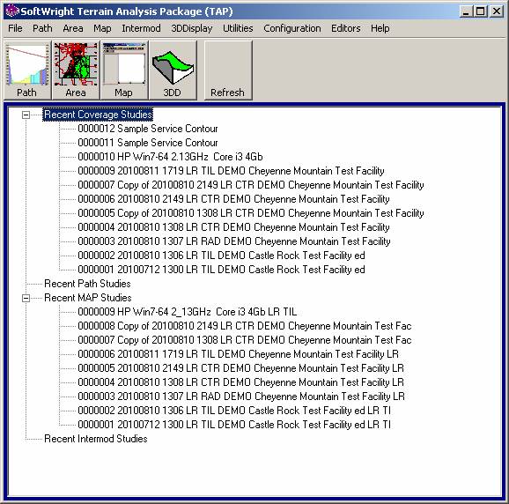
Task: Click the TAP application title bar icon
Action: (12, 11)
